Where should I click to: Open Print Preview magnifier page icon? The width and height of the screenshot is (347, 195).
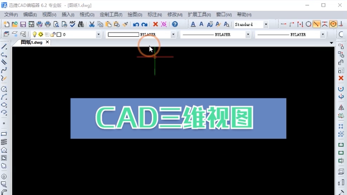56,24
